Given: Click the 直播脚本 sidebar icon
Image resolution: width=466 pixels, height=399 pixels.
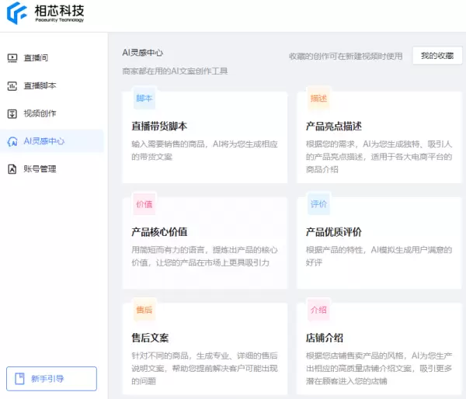Looking at the screenshot, I should (12, 85).
